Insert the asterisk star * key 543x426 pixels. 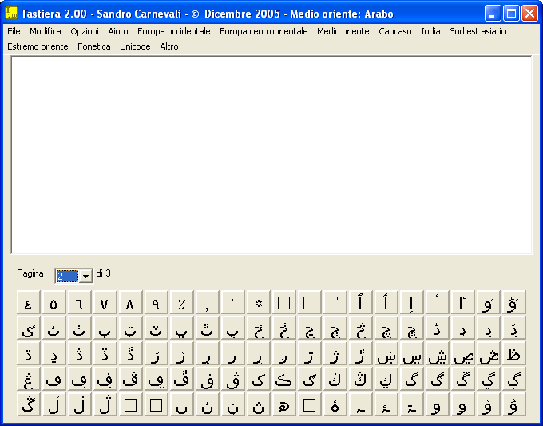pos(259,302)
